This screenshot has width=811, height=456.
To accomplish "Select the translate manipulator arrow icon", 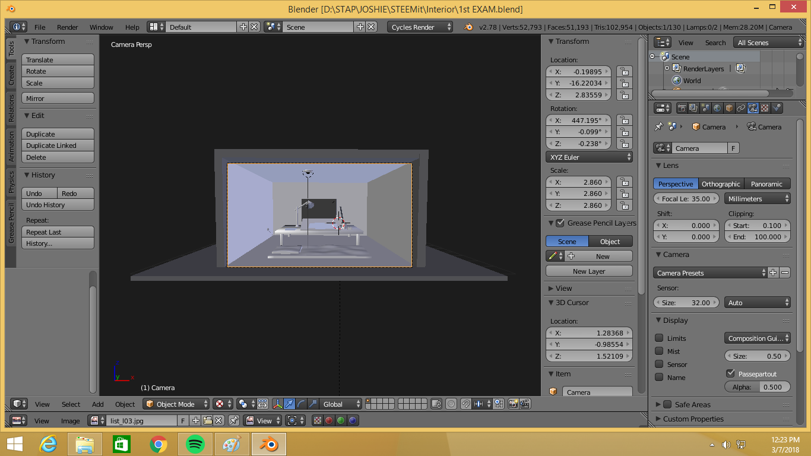I will 289,404.
